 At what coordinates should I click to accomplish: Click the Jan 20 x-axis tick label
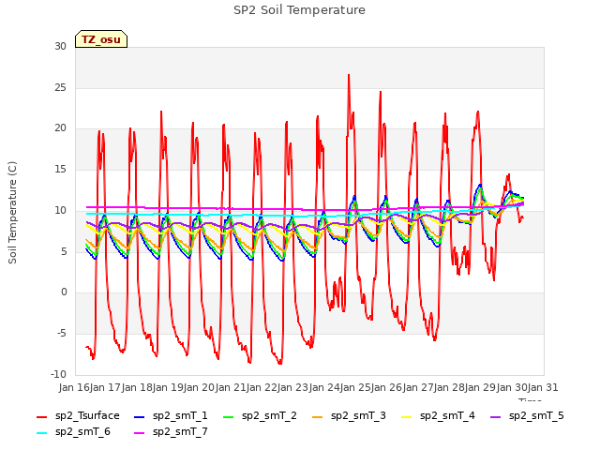[x=199, y=387]
